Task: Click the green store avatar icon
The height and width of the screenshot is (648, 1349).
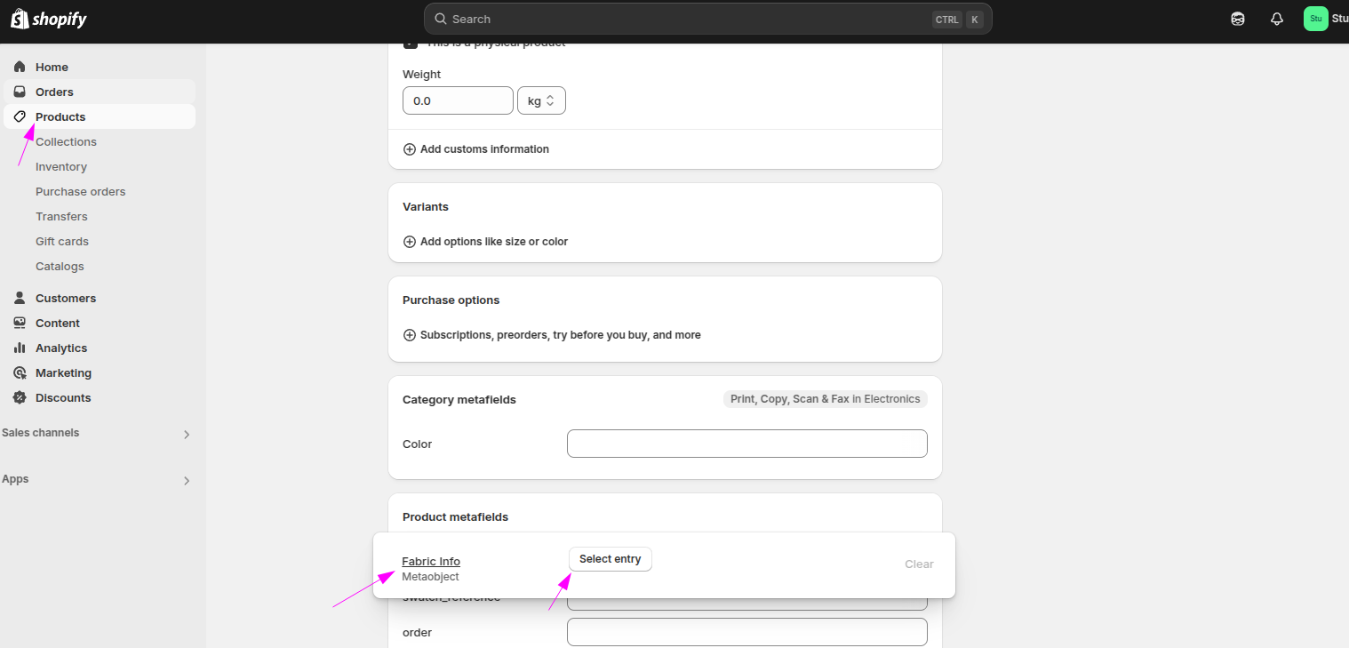Action: tap(1315, 19)
